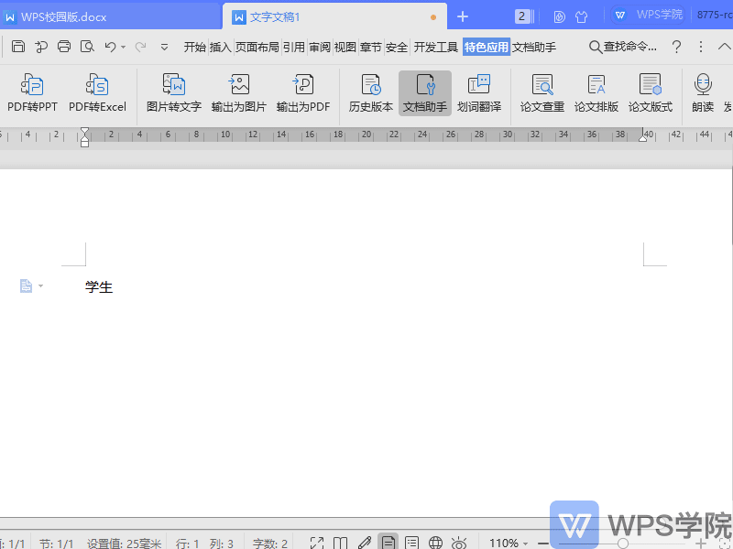The width and height of the screenshot is (733, 549).
Task: Switch to WPS校园版.docx document tab
Action: 110,17
